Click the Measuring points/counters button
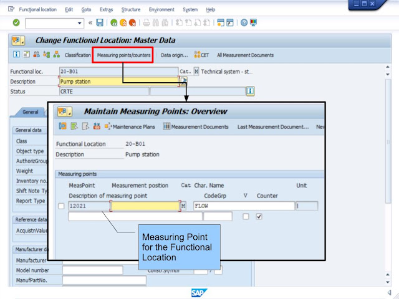The height and width of the screenshot is (299, 399). tap(123, 55)
